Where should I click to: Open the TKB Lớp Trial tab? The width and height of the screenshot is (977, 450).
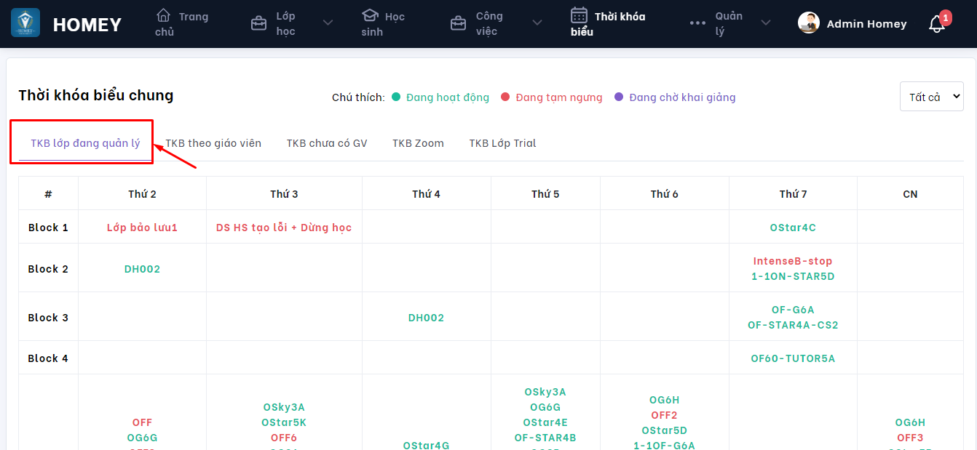[502, 143]
